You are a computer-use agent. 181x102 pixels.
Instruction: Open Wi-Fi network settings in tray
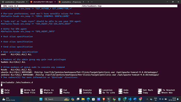tap(160, 99)
